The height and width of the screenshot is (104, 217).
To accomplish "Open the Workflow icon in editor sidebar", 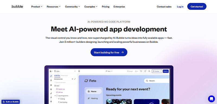I will coord(51,80).
